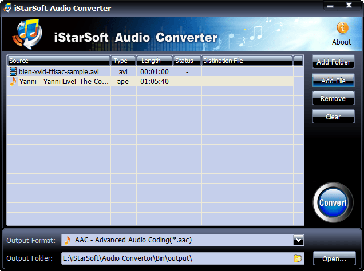Expand the Output Format dropdown arrow
This screenshot has width=364, height=271.
pyautogui.click(x=298, y=240)
